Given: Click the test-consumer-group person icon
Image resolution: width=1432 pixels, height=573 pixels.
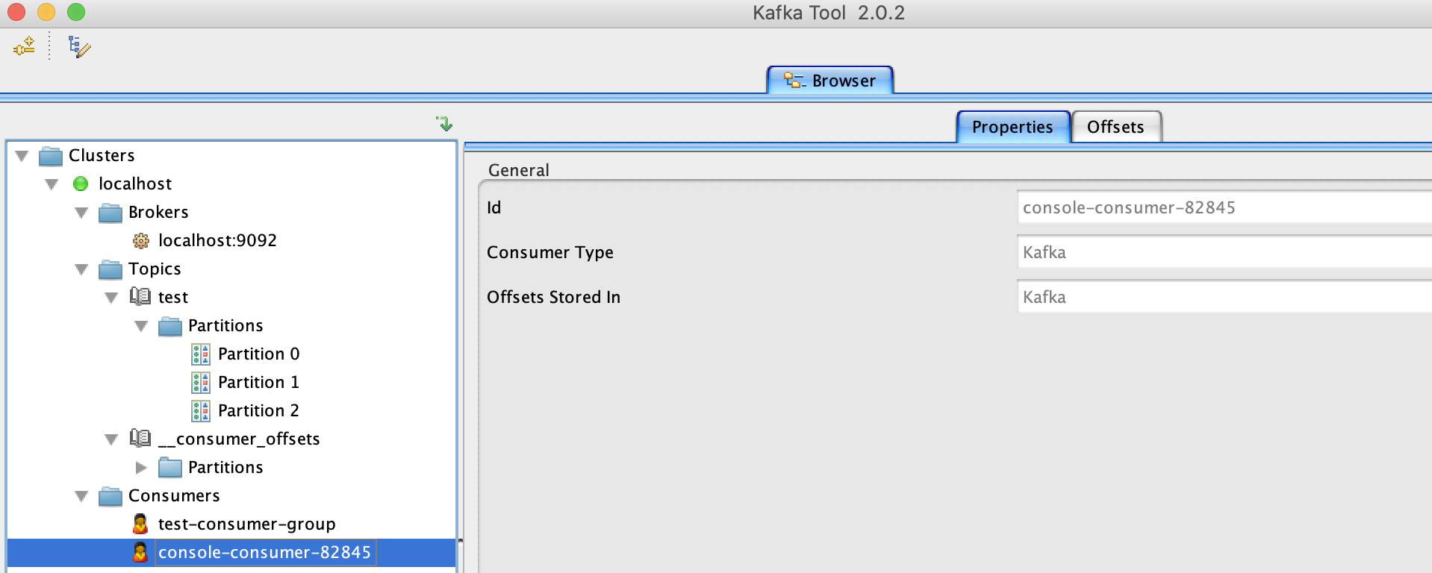Looking at the screenshot, I should tap(140, 524).
